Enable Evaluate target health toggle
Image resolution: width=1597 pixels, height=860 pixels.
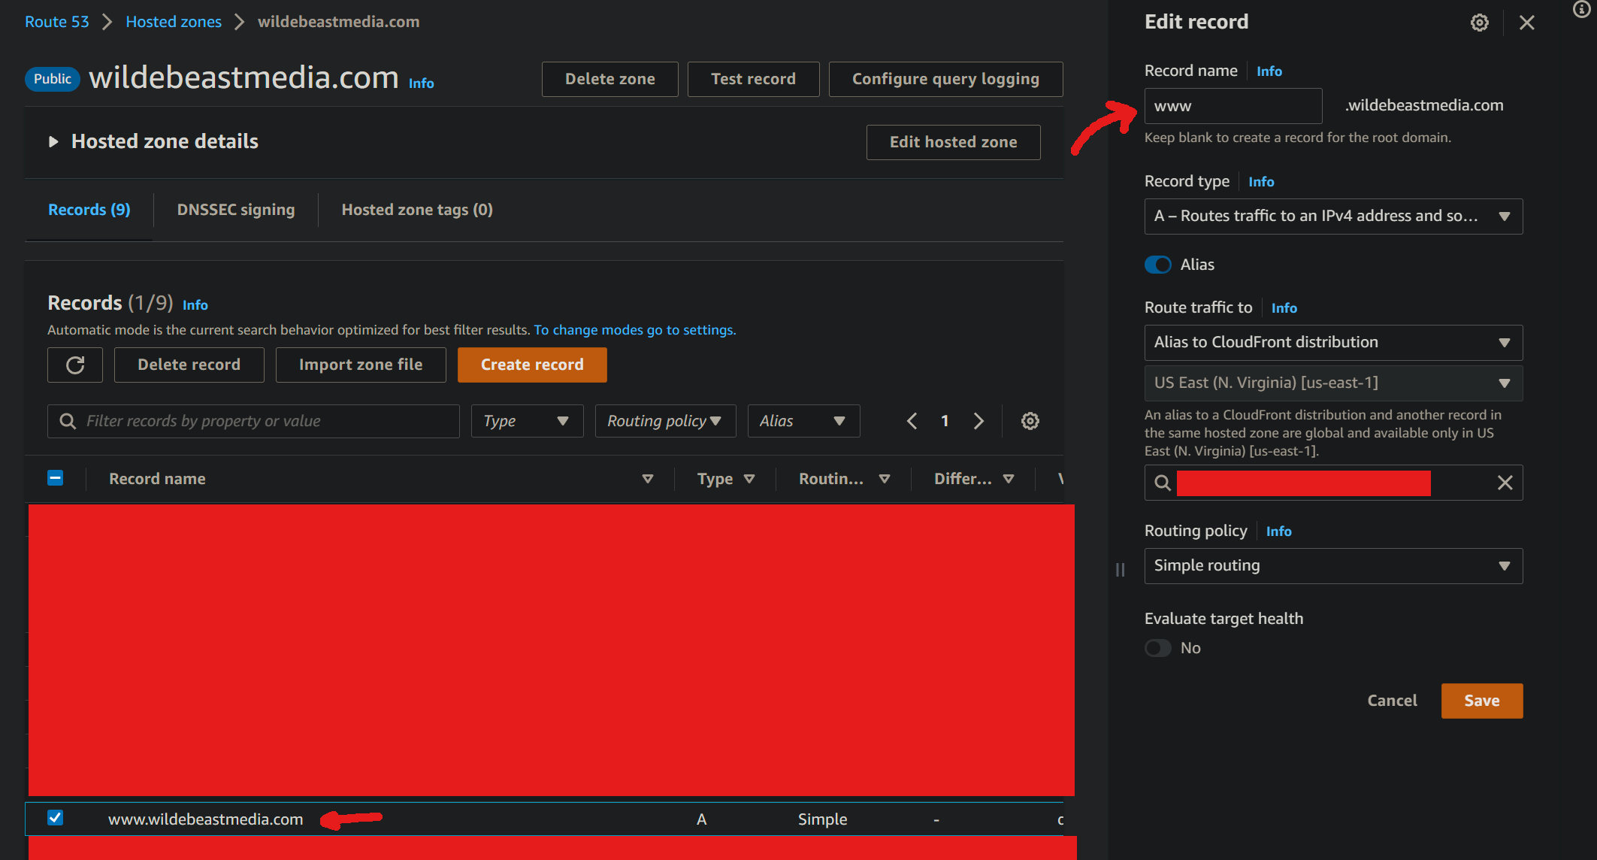[x=1158, y=648]
